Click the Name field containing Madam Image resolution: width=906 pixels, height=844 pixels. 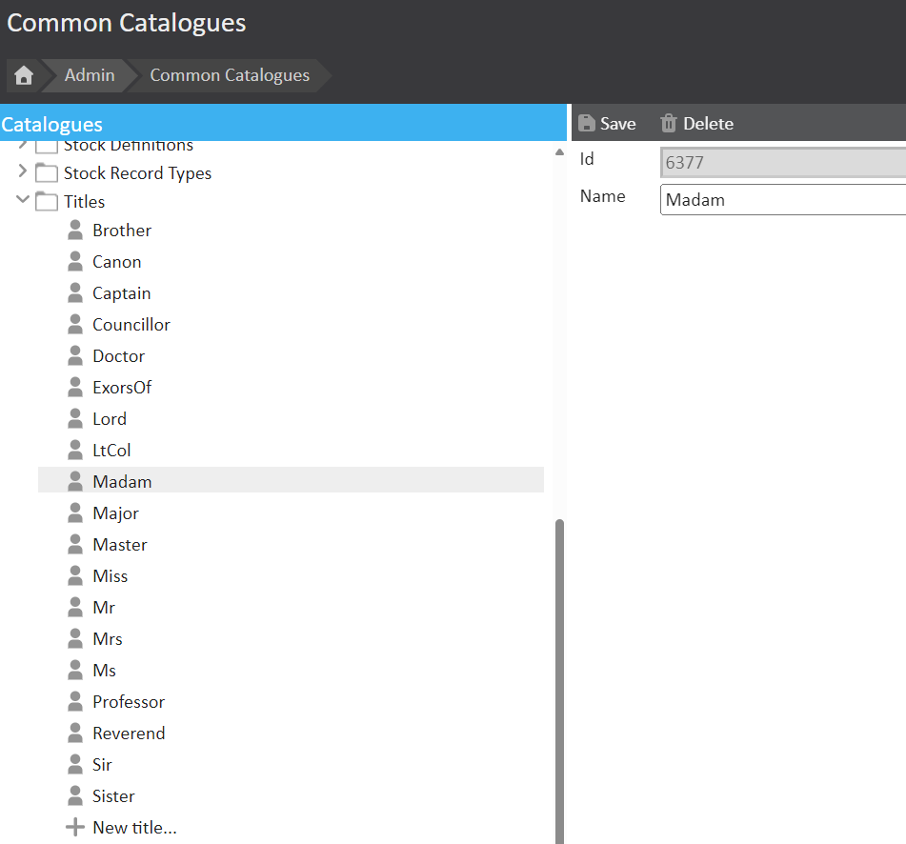(781, 200)
